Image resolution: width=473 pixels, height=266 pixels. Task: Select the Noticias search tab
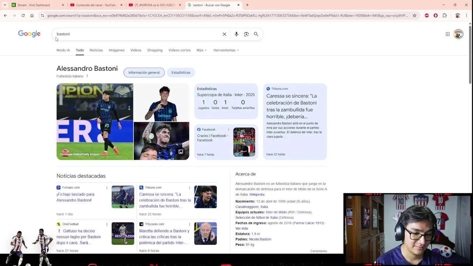(x=96, y=50)
